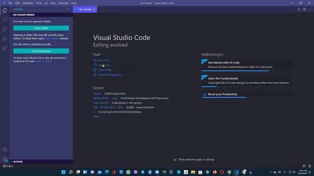Open Microsoft Edge from the taskbar
Image resolution: width=314 pixels, height=176 pixels.
(x=107, y=172)
